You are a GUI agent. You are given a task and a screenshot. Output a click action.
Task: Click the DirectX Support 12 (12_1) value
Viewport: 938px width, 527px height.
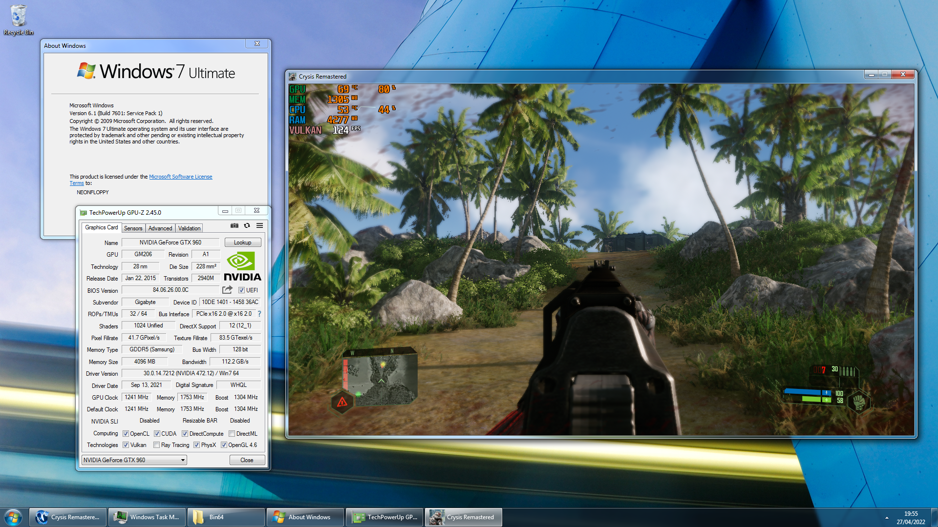point(240,325)
